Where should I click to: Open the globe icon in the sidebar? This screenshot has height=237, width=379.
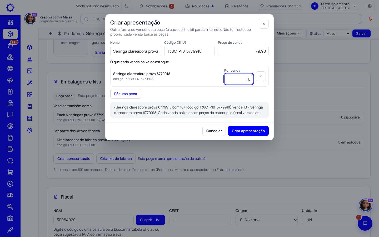10,68
